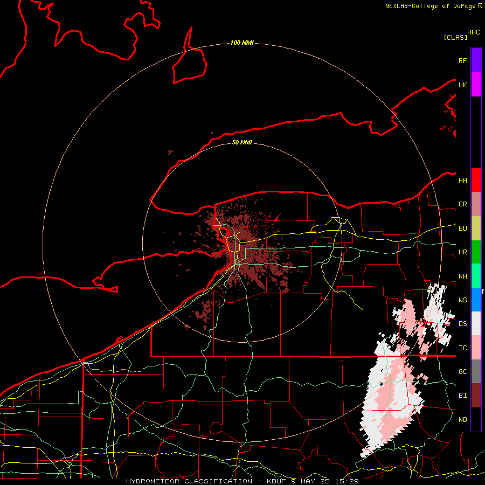Click the HA red legend color swatch
Screen dimensions: 485x485
tap(476, 180)
